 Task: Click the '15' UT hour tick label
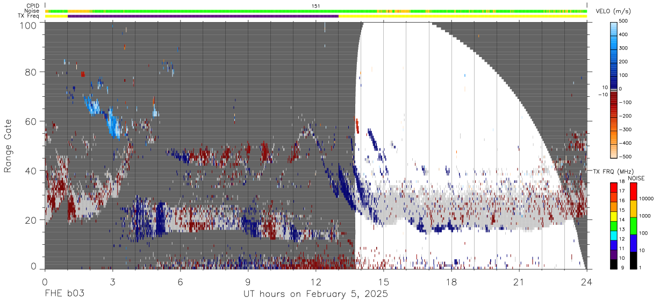(384, 282)
